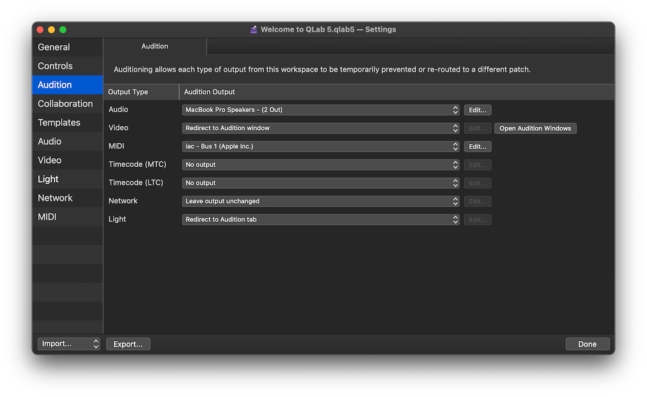Open the Light settings in sidebar
The image size is (647, 397).
(x=67, y=179)
